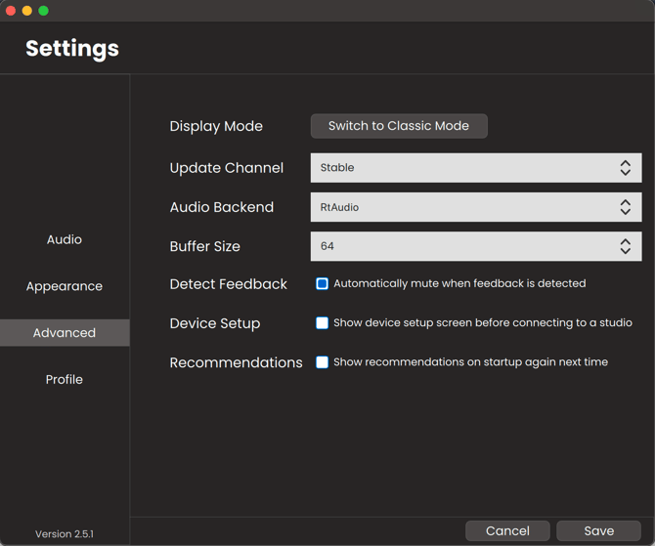Click the Audio Backend up-down chevron arrows
Viewport: 655px width, 546px height.
[625, 207]
